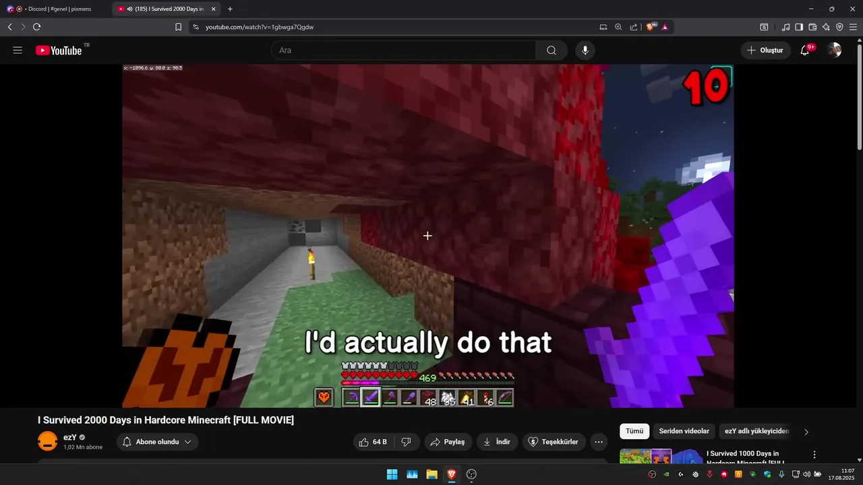This screenshot has width=863, height=485.
Task: Click the video player to pause
Action: click(x=427, y=236)
